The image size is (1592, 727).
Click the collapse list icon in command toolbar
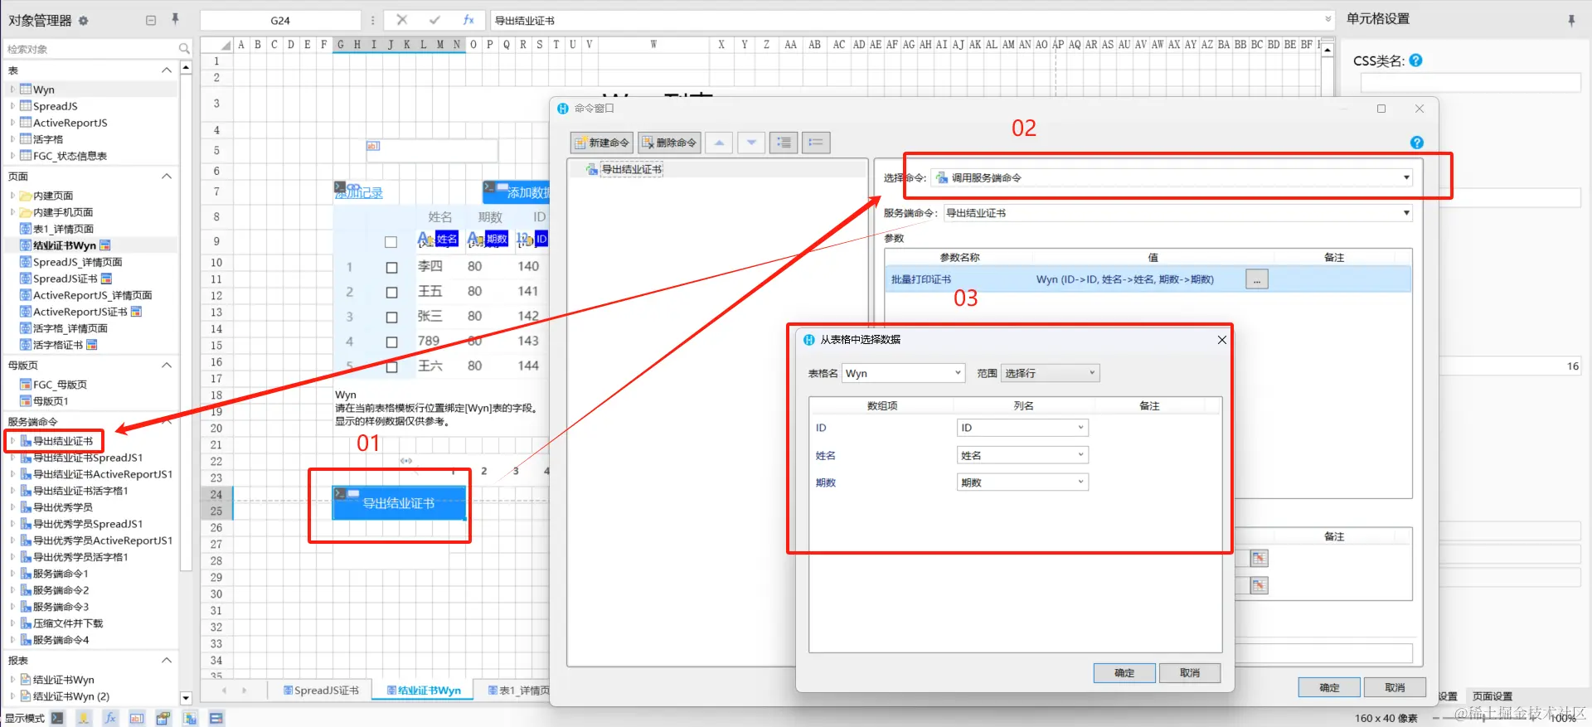pos(816,143)
